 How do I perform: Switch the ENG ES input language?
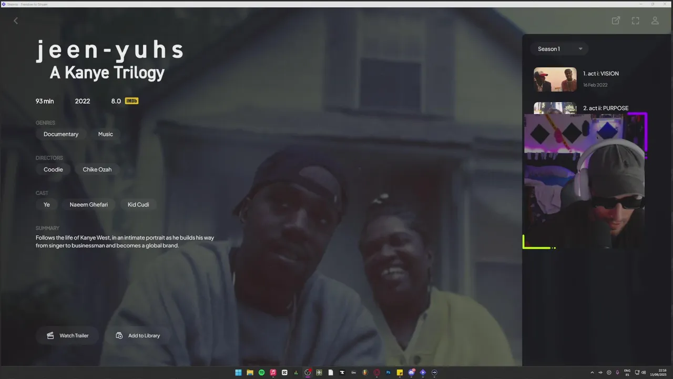coord(627,373)
